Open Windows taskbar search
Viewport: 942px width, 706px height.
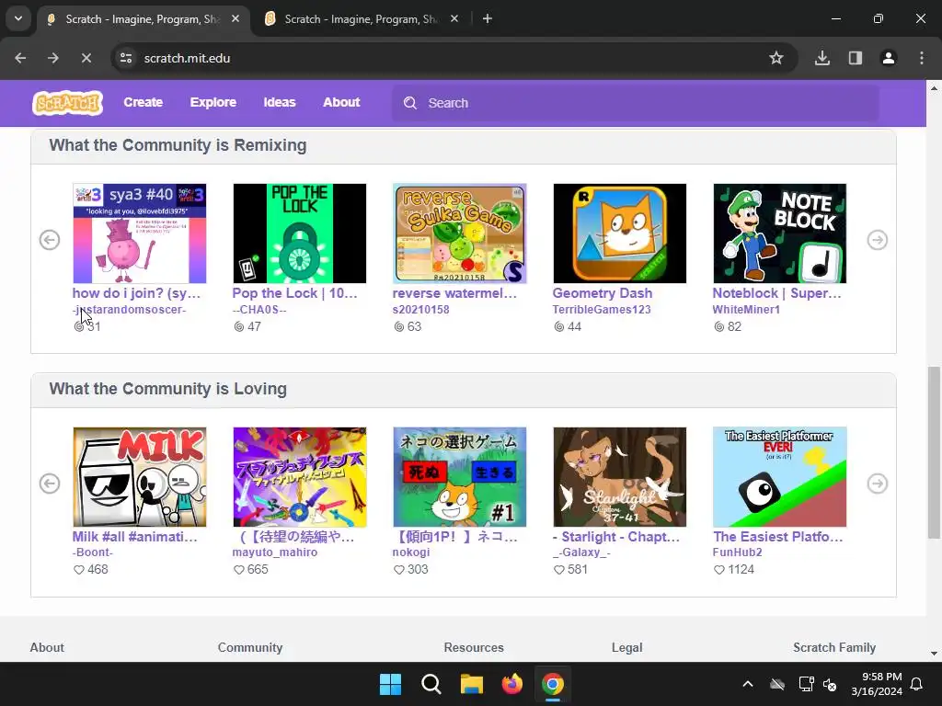coord(431,684)
